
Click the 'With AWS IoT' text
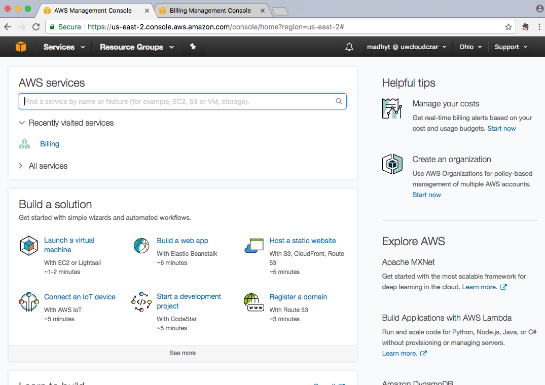62,310
